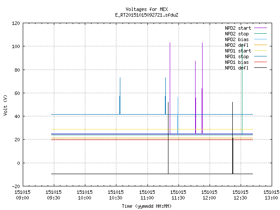The image size is (280, 210).
Task: Click the first blue NPD1 stop spike after 10:30
Action: pos(120,96)
